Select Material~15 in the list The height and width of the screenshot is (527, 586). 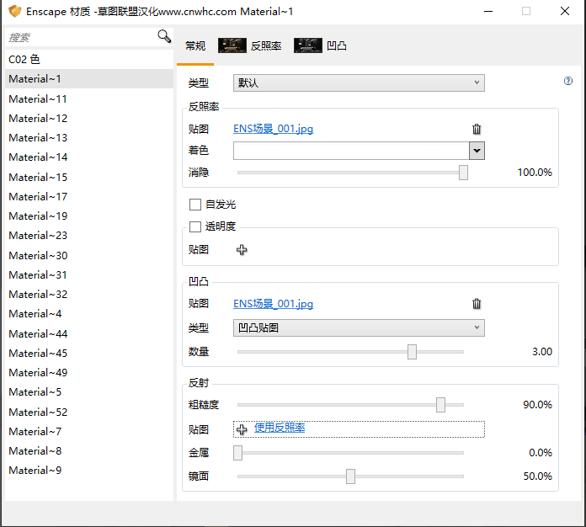(x=89, y=177)
